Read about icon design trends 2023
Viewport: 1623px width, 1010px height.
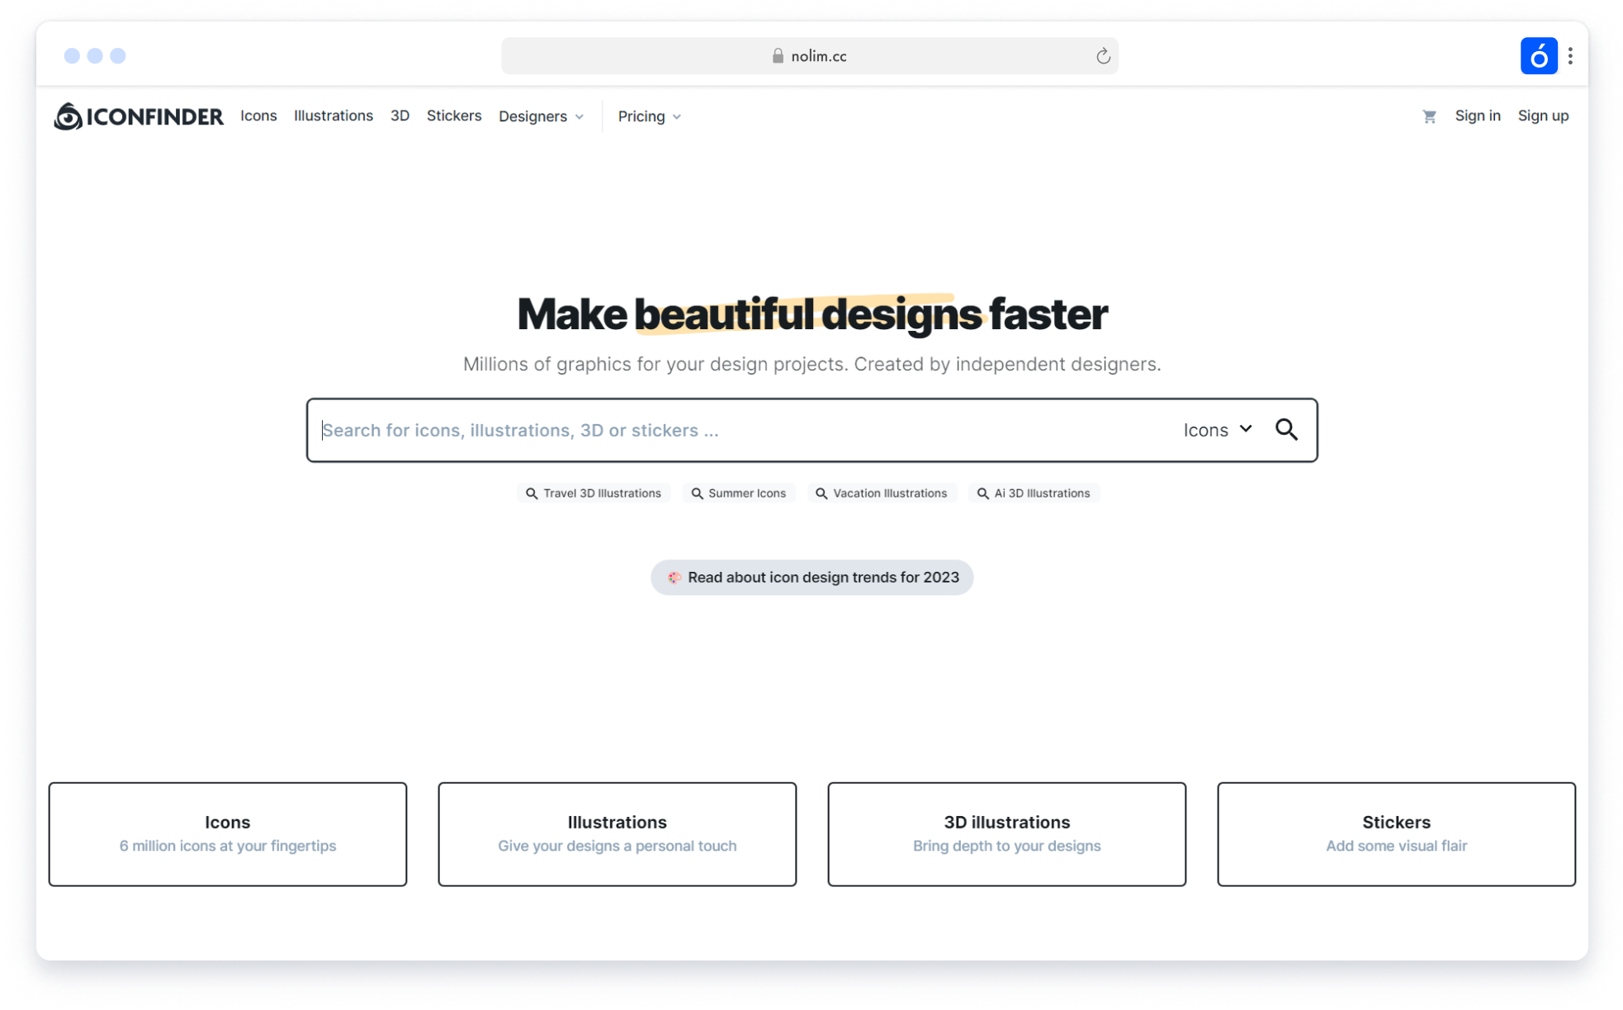pyautogui.click(x=811, y=578)
